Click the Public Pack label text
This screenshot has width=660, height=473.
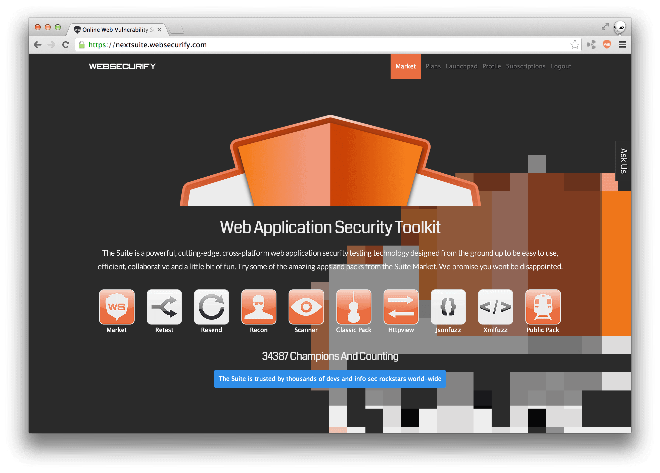coord(542,330)
